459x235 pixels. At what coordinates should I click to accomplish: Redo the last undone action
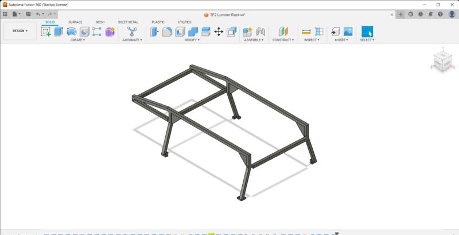click(x=50, y=14)
